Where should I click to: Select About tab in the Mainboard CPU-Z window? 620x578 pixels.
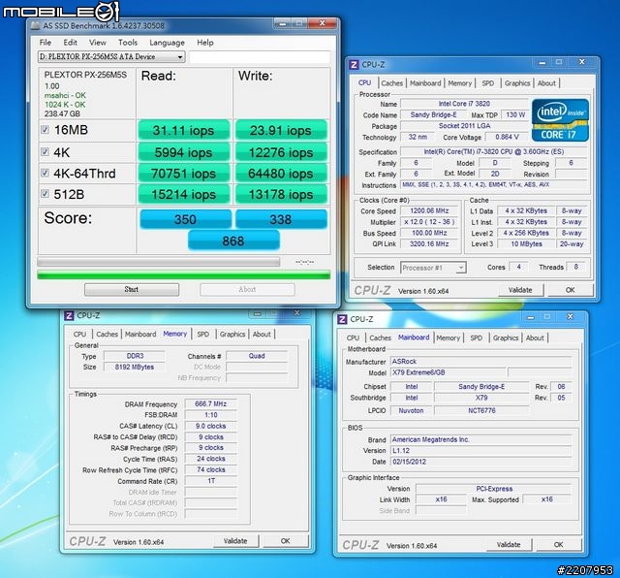click(535, 337)
